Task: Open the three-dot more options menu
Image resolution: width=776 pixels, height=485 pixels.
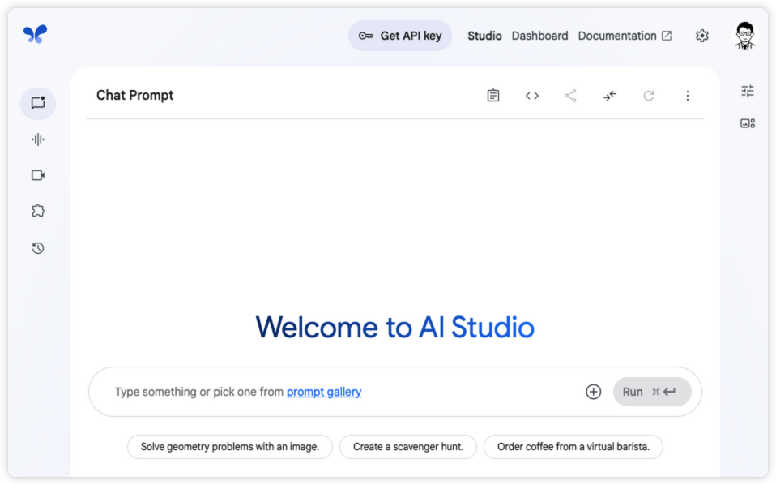Action: 688,96
